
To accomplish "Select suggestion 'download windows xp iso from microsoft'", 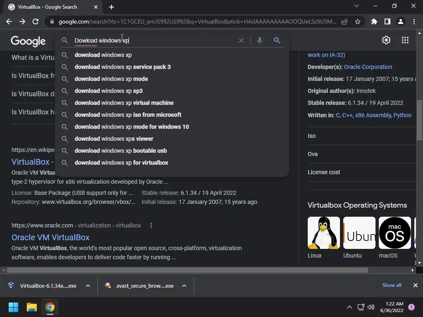I will pos(172,115).
